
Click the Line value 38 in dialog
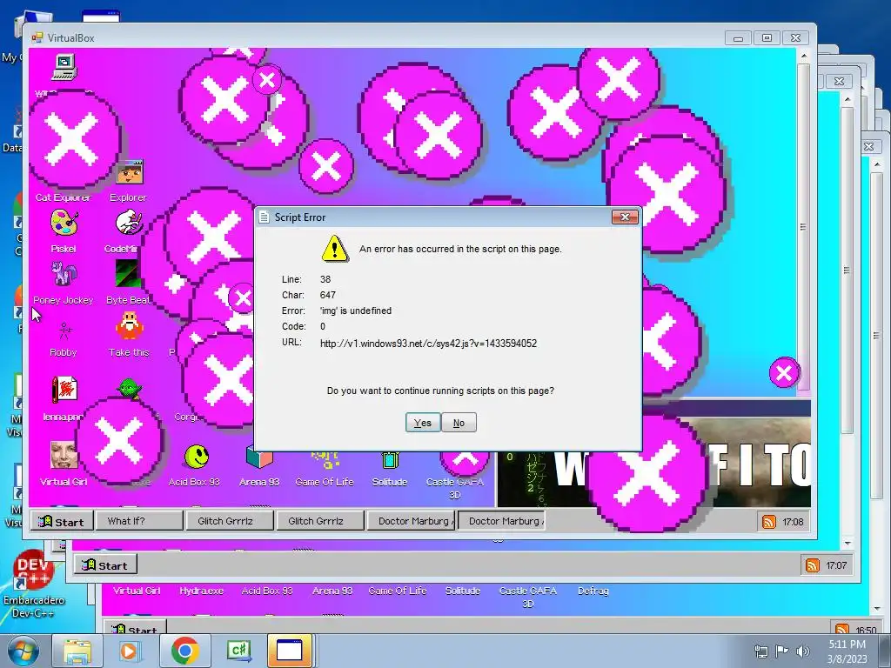[325, 279]
